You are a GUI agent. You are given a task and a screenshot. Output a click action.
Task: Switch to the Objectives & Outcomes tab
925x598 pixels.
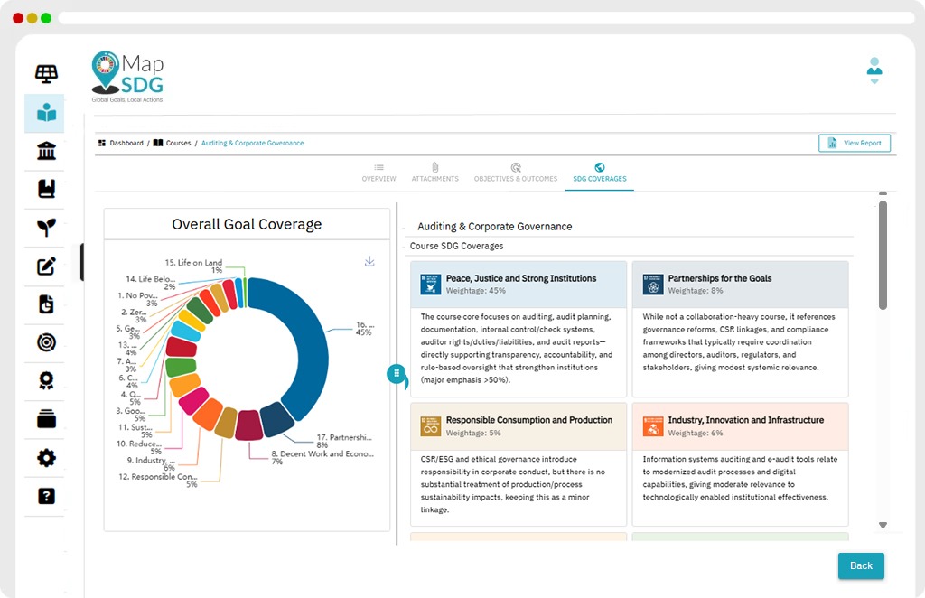[516, 173]
